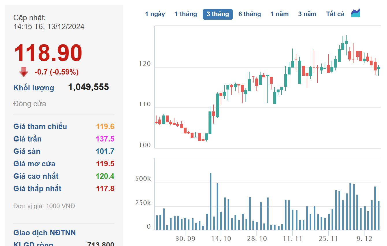Click the Giá trần value 137.5
This screenshot has width=387, height=246.
105,139
